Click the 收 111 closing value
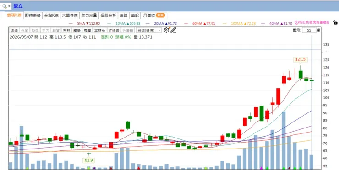This screenshot has width=339, height=170. coord(89,37)
